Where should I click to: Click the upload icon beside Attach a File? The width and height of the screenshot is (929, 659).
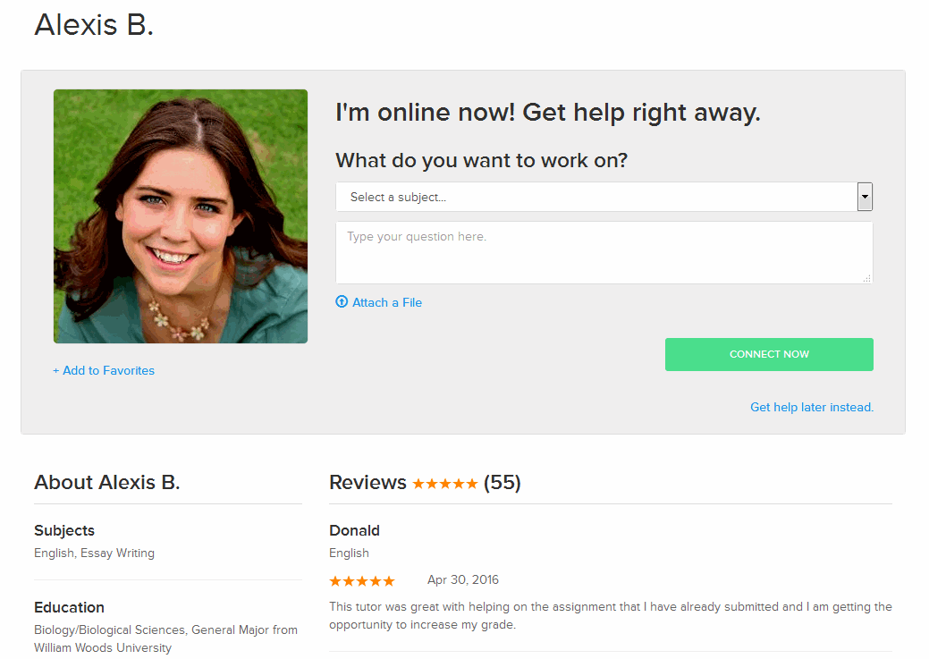341,302
